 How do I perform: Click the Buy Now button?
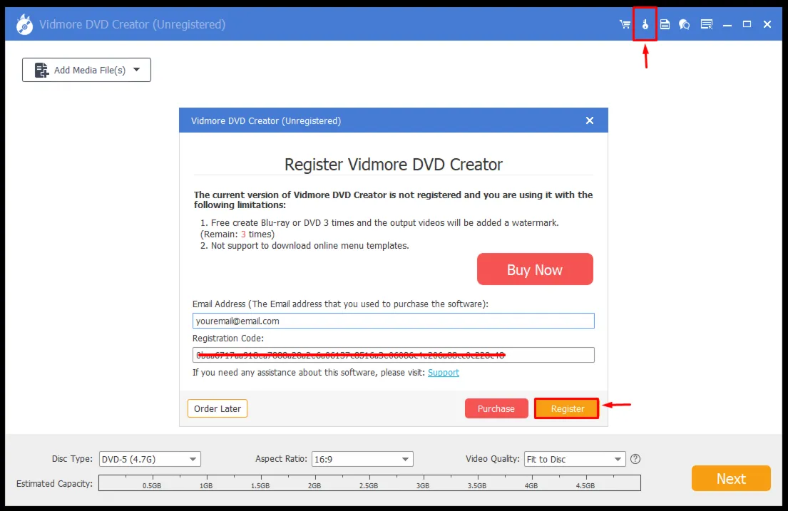[x=535, y=269]
